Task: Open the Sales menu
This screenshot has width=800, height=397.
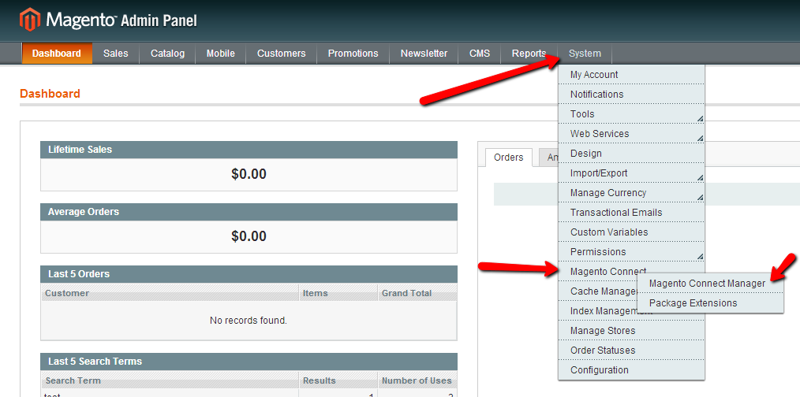Action: point(115,54)
